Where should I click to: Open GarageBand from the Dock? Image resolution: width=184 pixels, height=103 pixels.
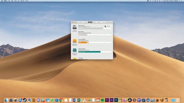tap(157, 100)
